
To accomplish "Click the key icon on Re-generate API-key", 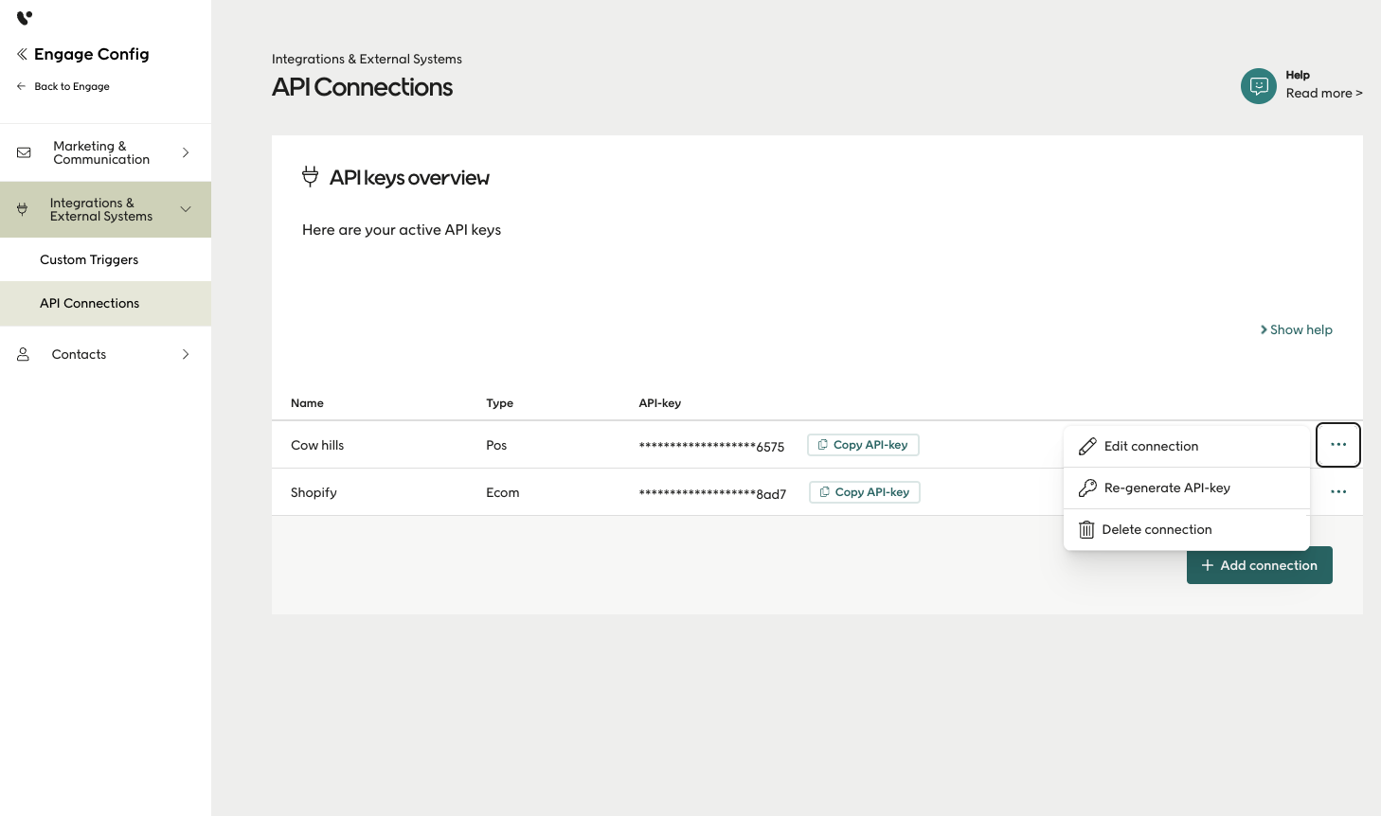I will point(1087,487).
